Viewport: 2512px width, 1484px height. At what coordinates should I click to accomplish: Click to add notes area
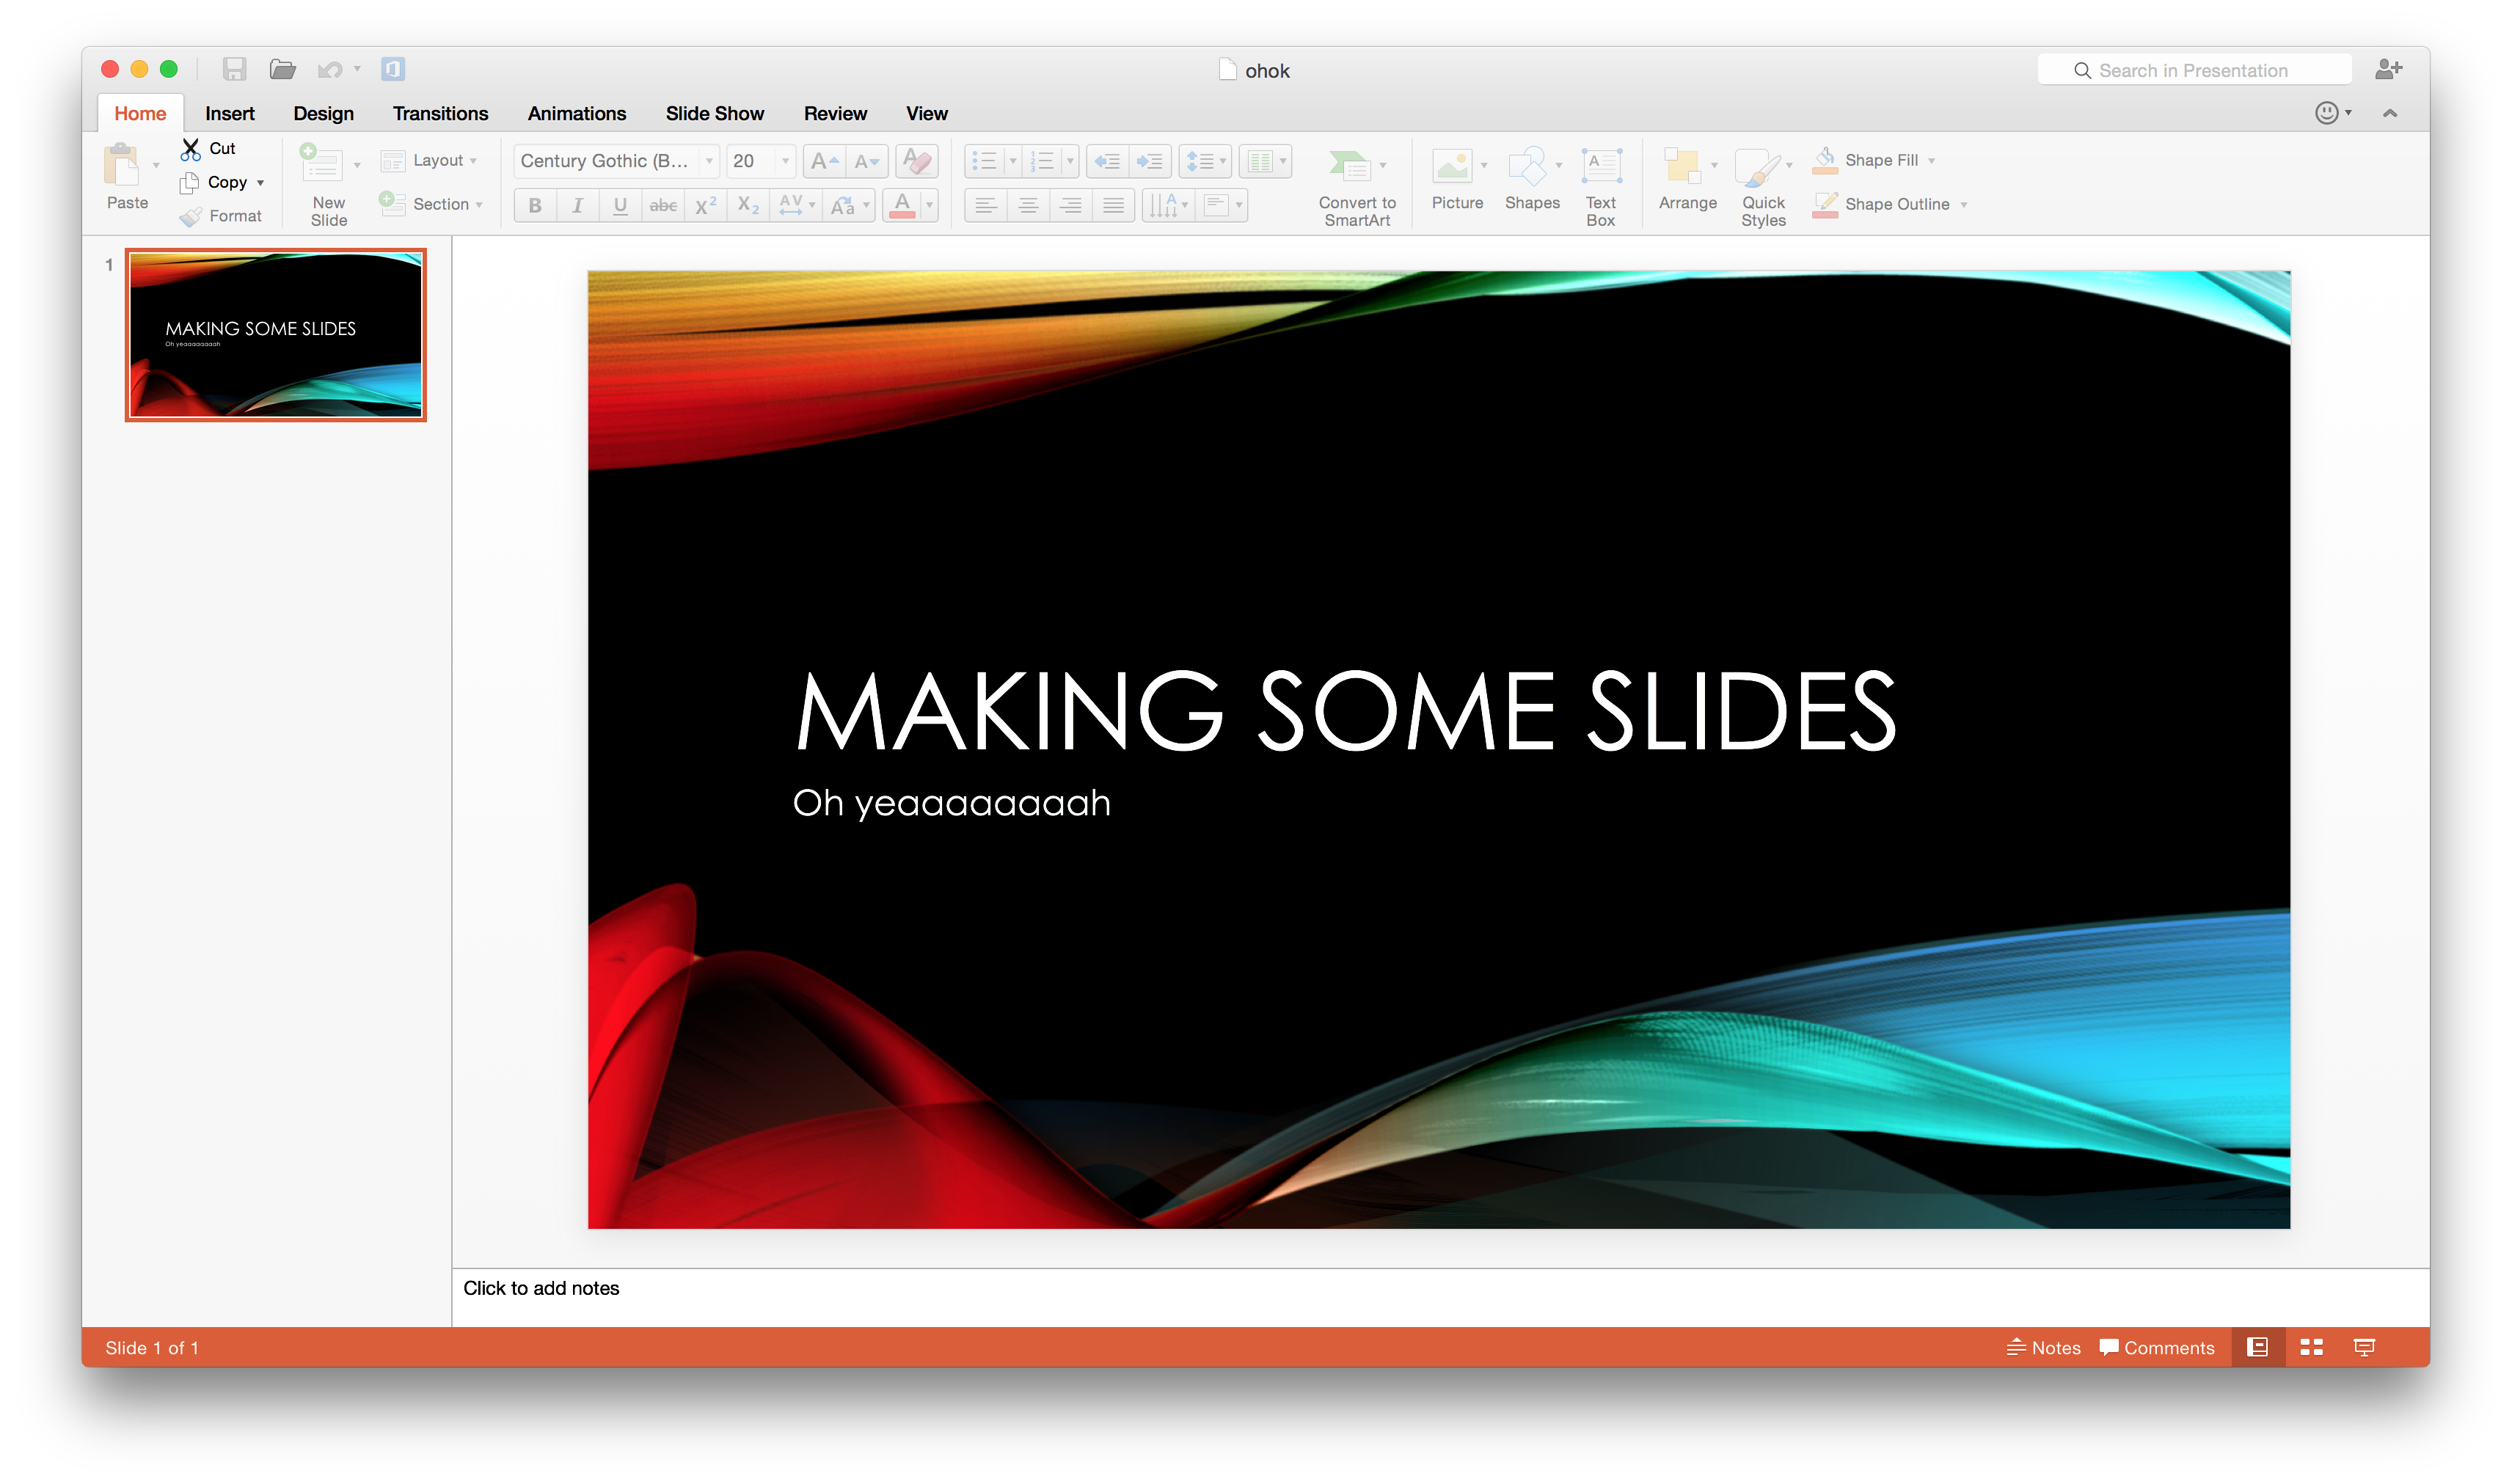pos(1441,1296)
